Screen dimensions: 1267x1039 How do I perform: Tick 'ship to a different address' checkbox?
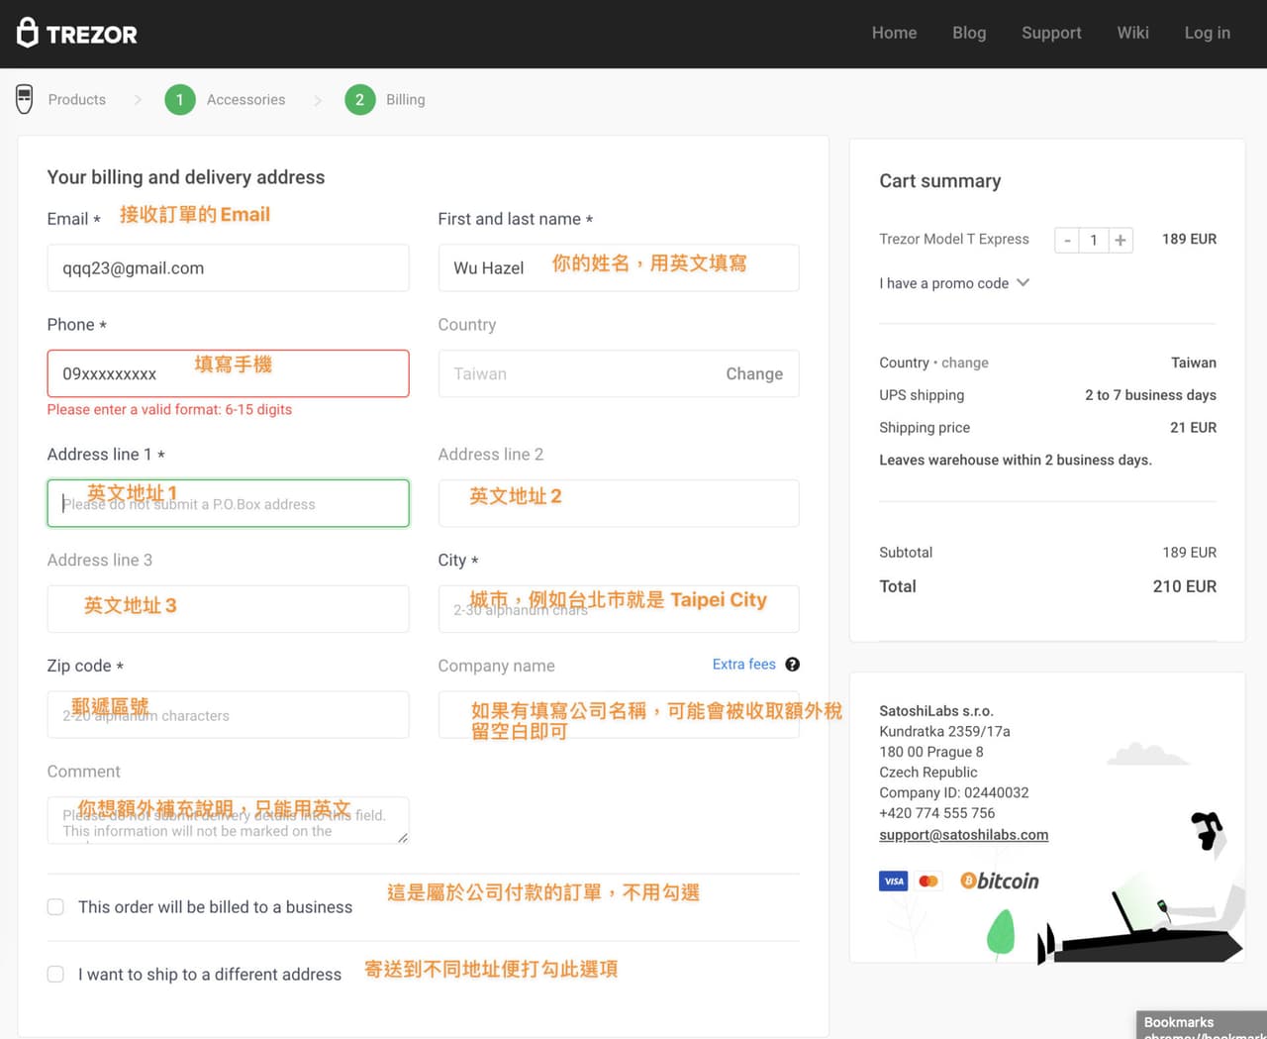coord(55,975)
